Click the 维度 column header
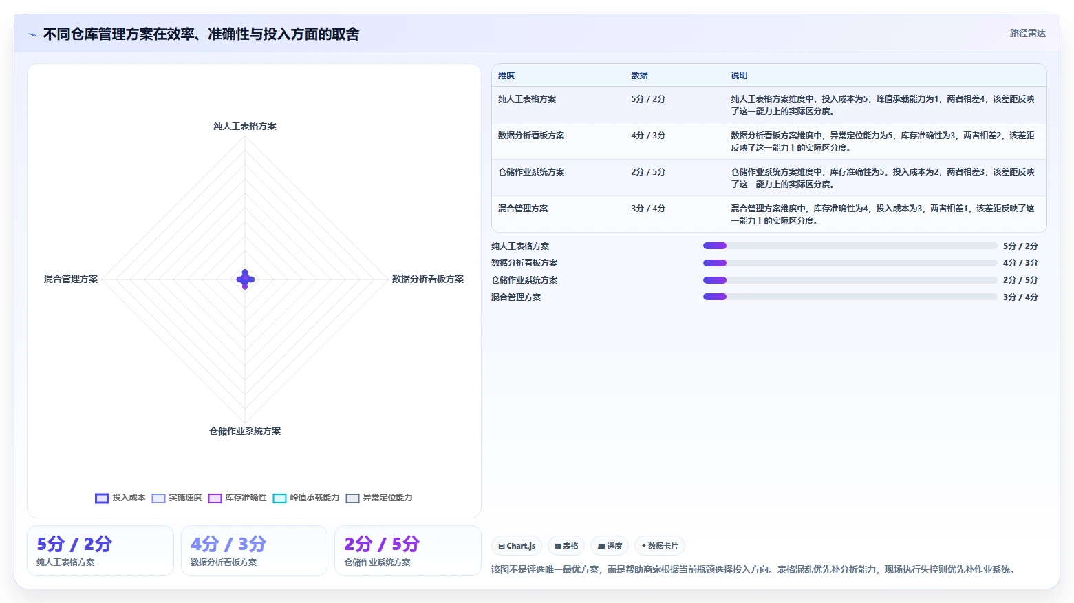The width and height of the screenshot is (1074, 603). tap(506, 76)
